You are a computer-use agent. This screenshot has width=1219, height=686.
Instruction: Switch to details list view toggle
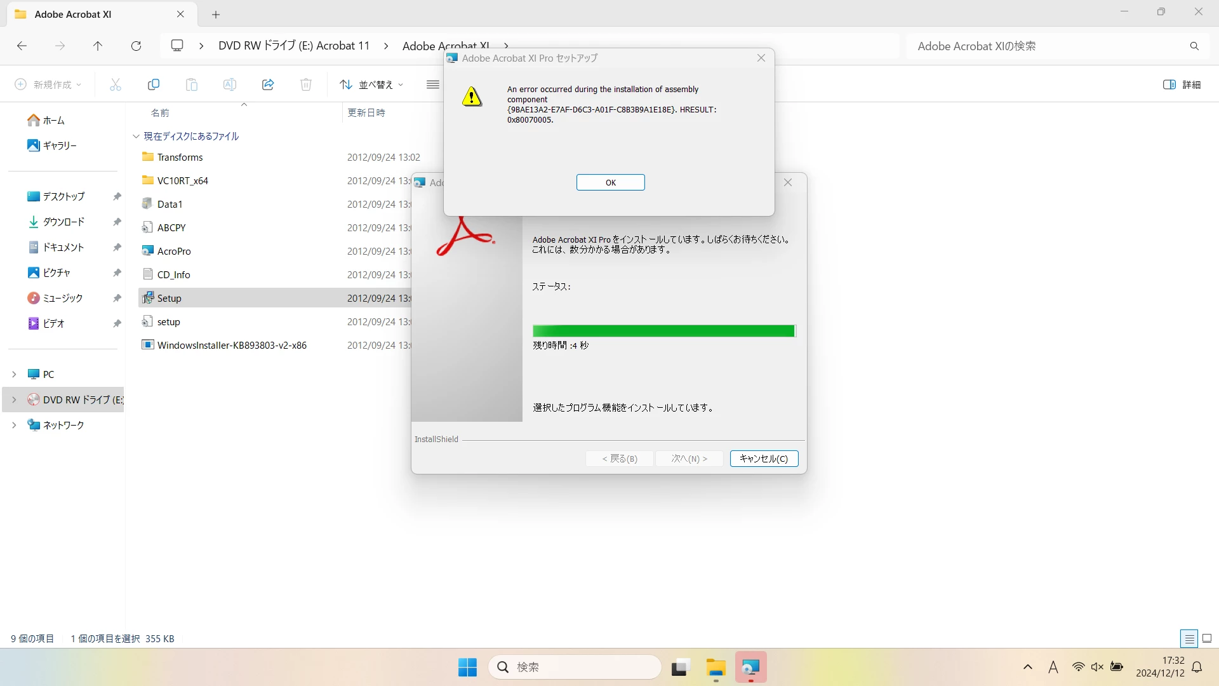1189,638
